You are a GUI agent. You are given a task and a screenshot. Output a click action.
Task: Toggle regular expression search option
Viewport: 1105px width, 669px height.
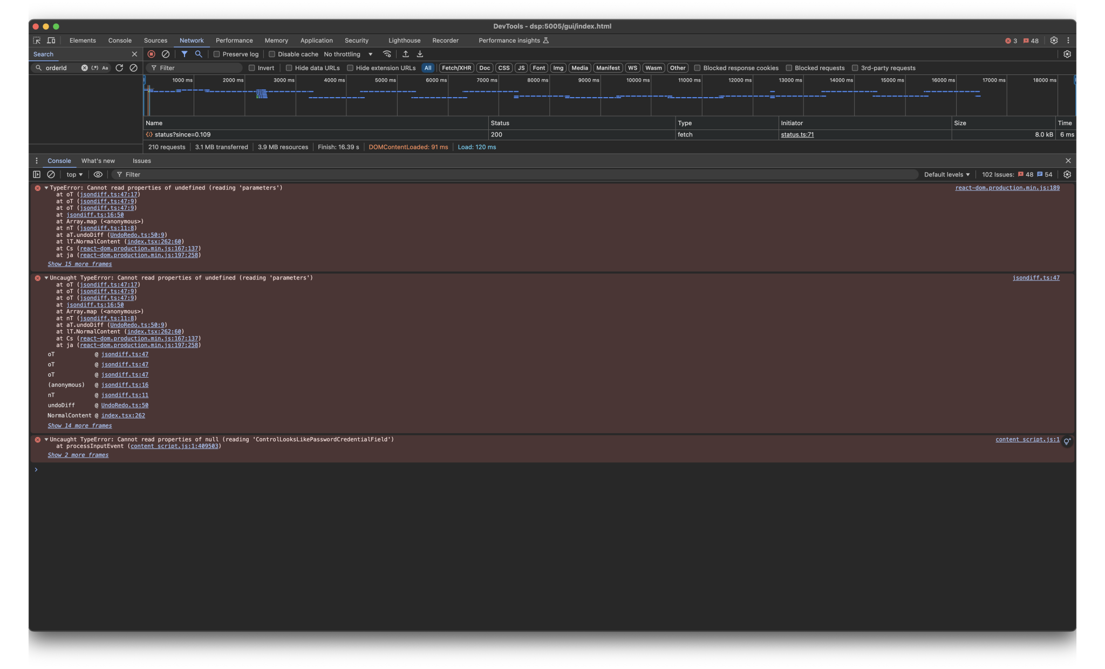click(x=95, y=68)
